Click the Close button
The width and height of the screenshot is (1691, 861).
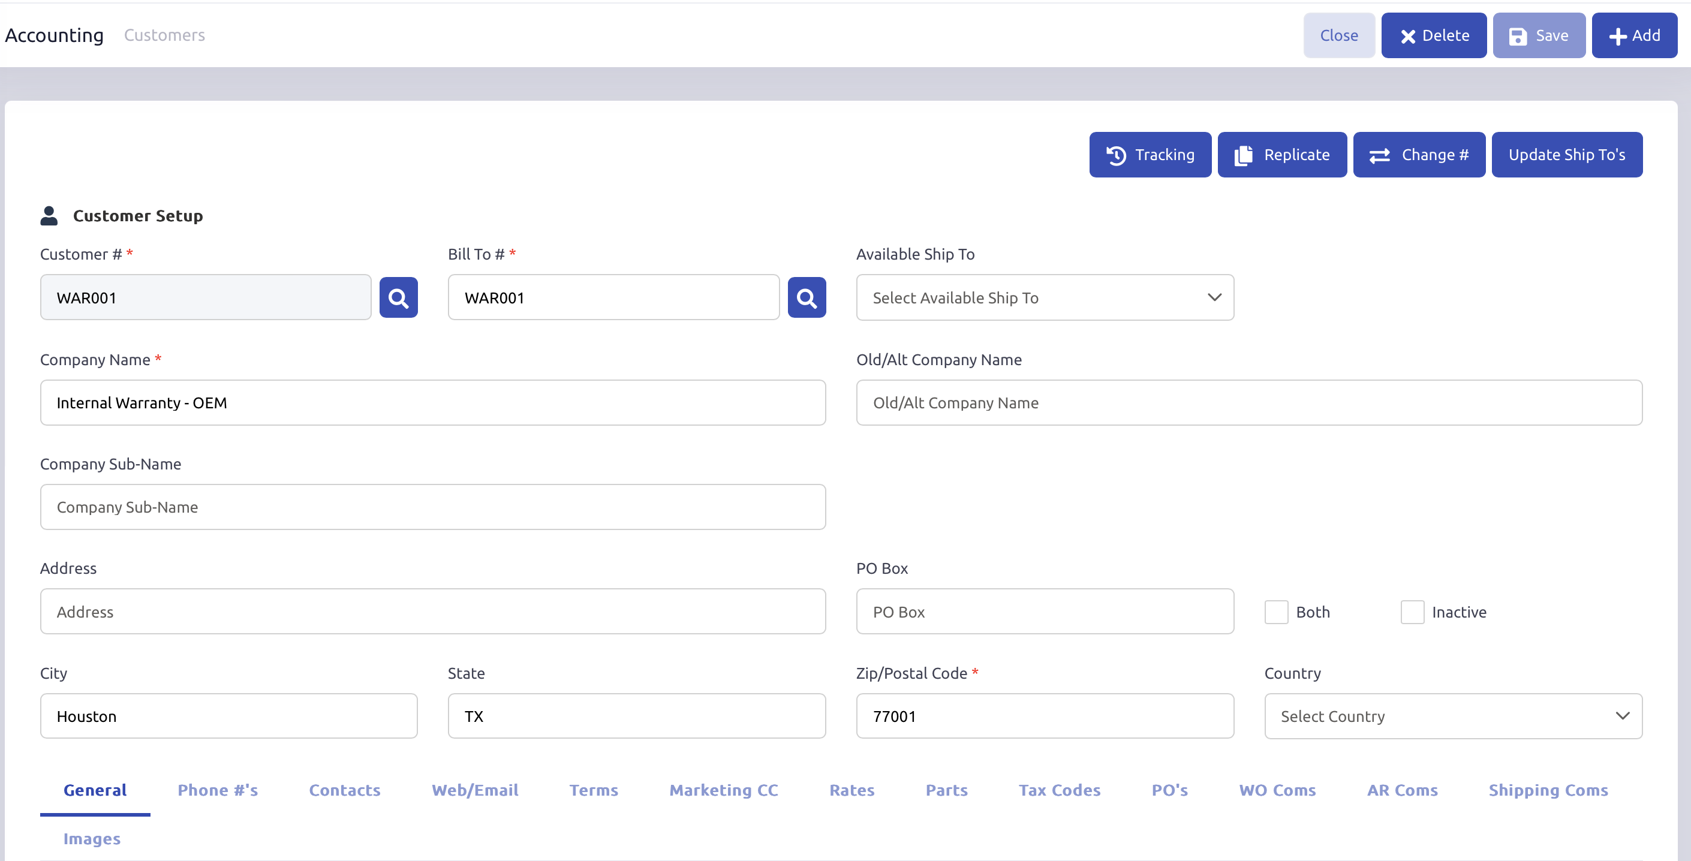[1338, 35]
